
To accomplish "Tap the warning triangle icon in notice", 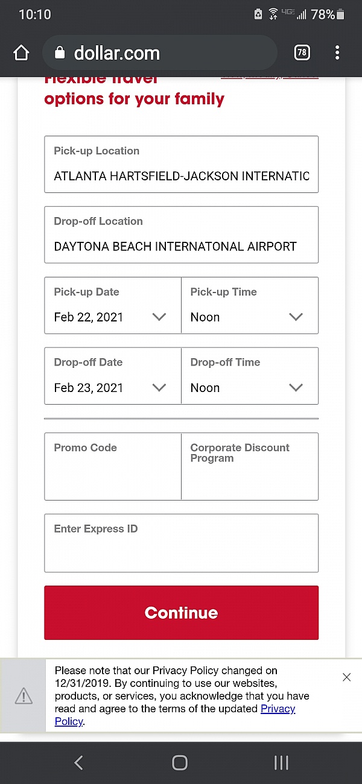I will click(24, 696).
